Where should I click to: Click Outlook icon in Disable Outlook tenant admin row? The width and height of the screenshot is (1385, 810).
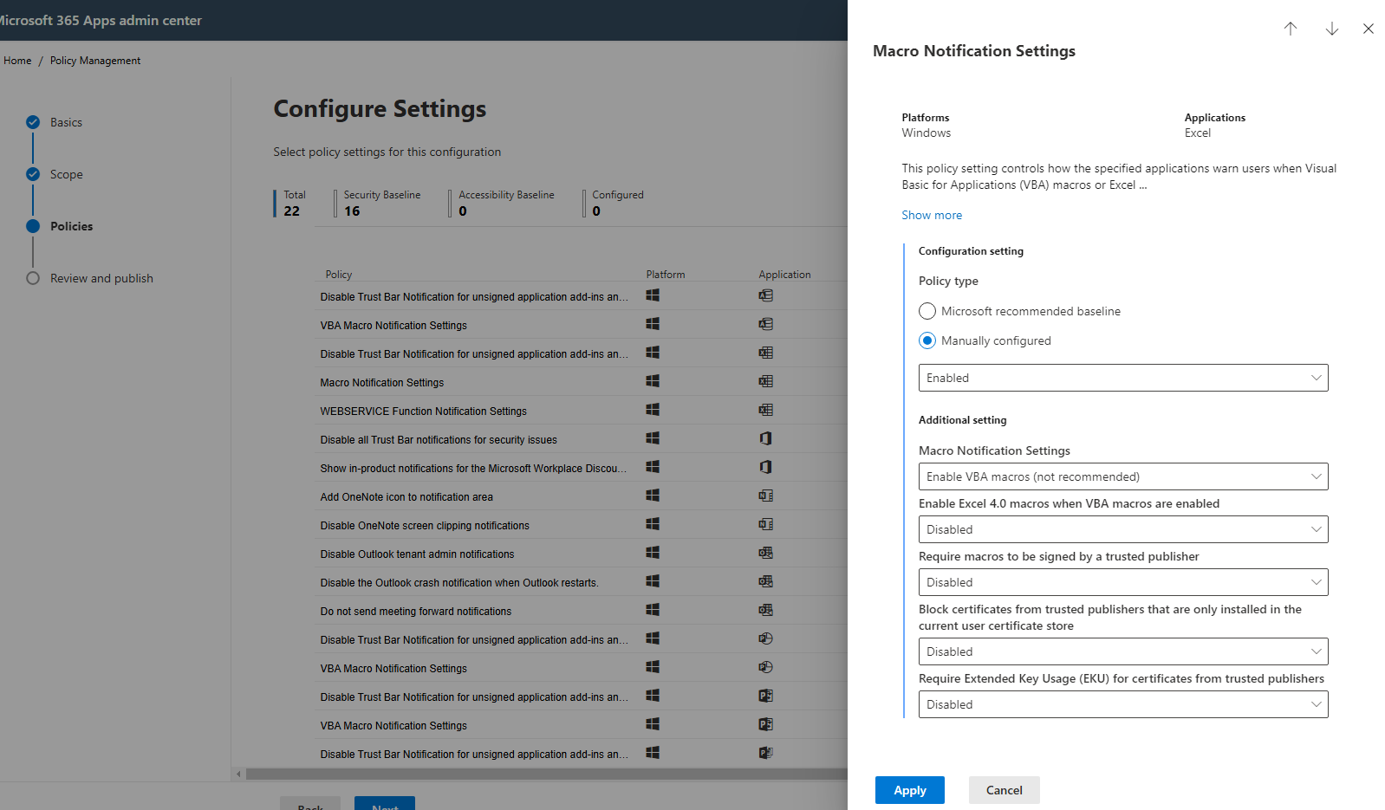(x=765, y=553)
